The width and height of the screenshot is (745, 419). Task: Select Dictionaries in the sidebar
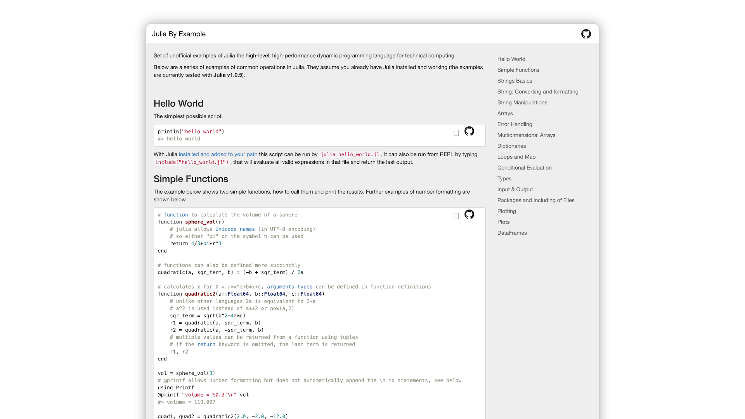[512, 146]
